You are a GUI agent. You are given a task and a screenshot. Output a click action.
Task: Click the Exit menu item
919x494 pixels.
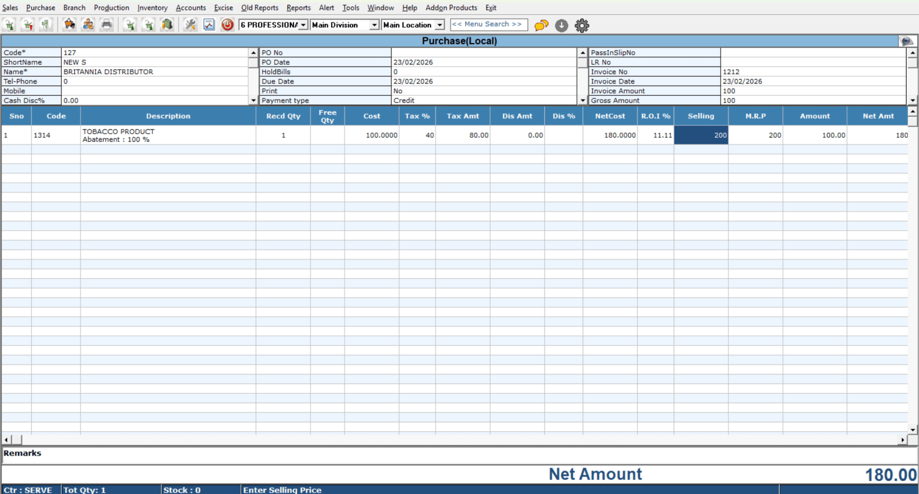[491, 7]
